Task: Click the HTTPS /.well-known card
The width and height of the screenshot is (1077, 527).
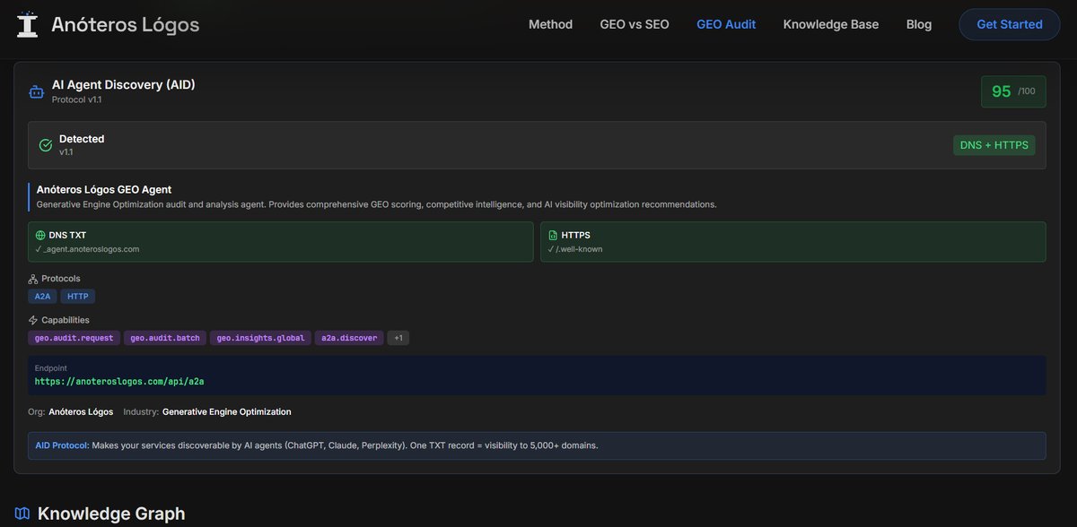Action: pyautogui.click(x=793, y=242)
